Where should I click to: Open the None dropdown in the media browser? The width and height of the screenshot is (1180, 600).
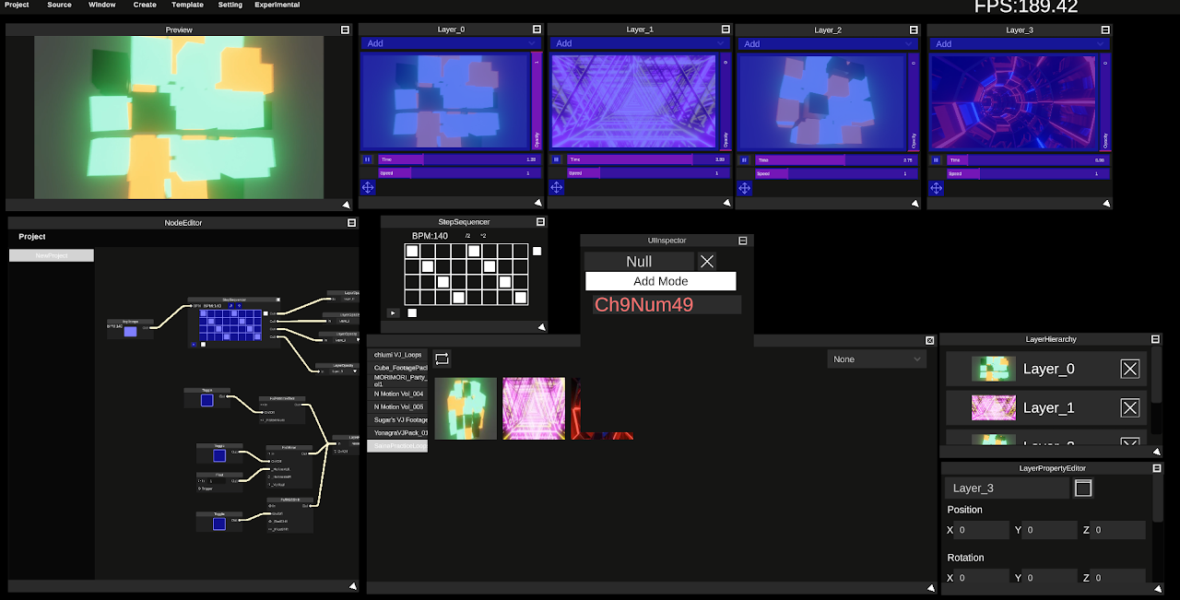(876, 359)
